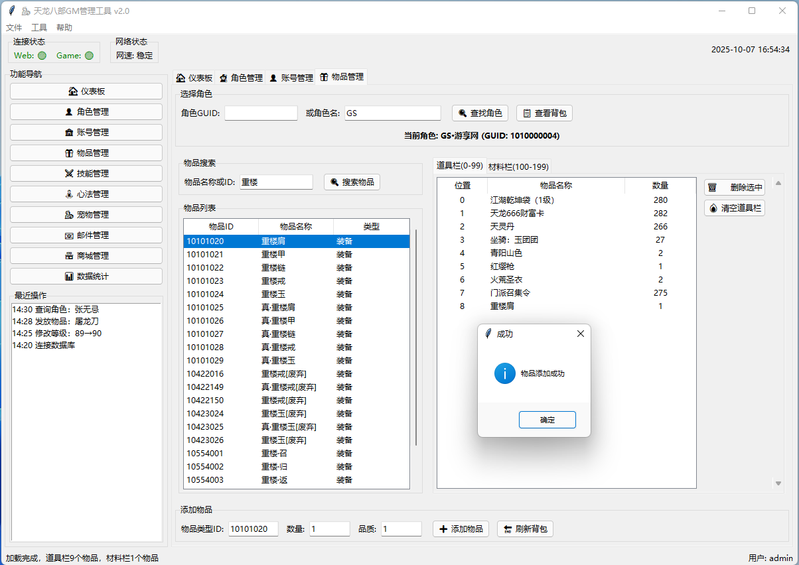Switch to the 账号管理 top tab

point(291,78)
